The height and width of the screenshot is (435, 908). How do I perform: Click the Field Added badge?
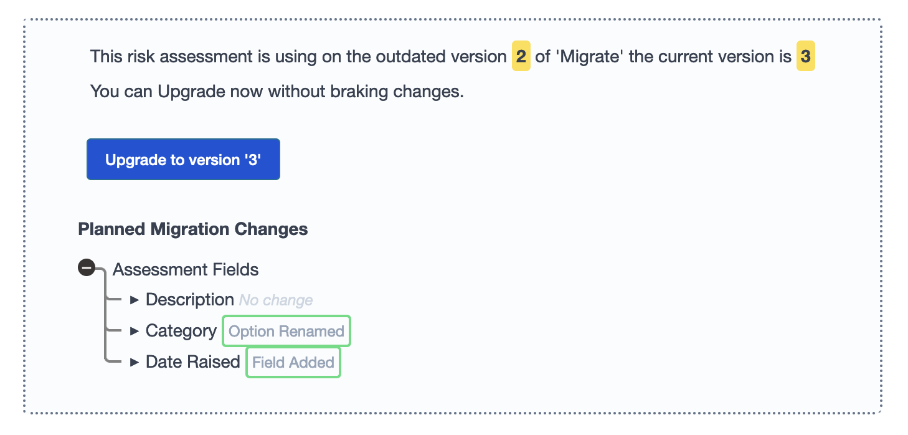tap(293, 362)
